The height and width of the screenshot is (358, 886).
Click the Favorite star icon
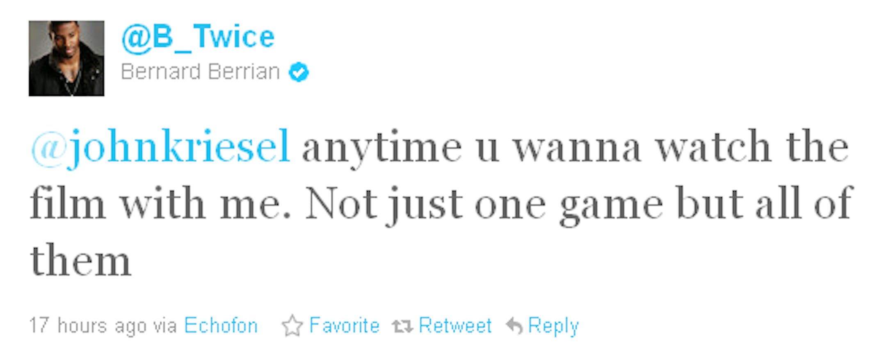coord(292,326)
